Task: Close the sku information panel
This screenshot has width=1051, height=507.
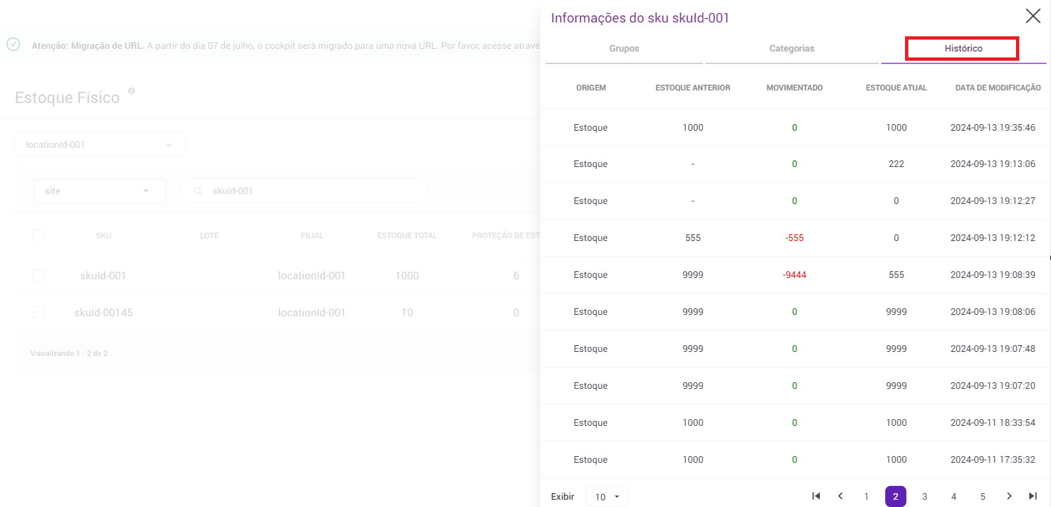Action: pos(1033,16)
